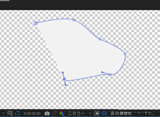
Task: Click the upper Bezier handle of the selected vertex
Action: [63, 72]
